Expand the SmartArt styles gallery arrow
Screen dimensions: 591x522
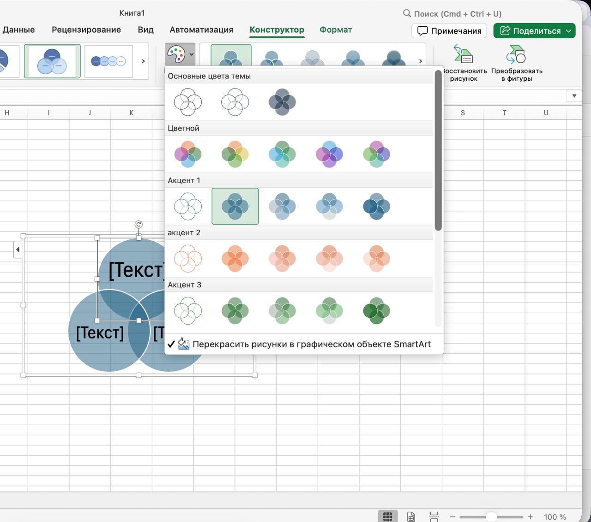[420, 61]
